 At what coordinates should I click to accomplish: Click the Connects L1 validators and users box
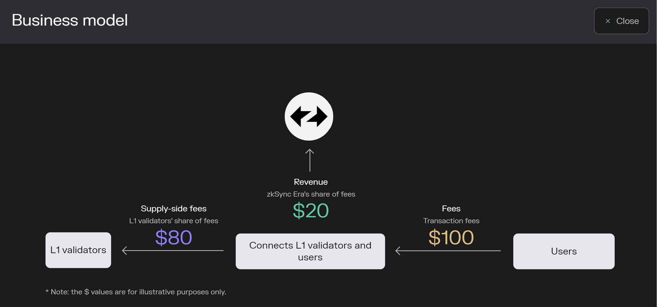[x=310, y=251]
